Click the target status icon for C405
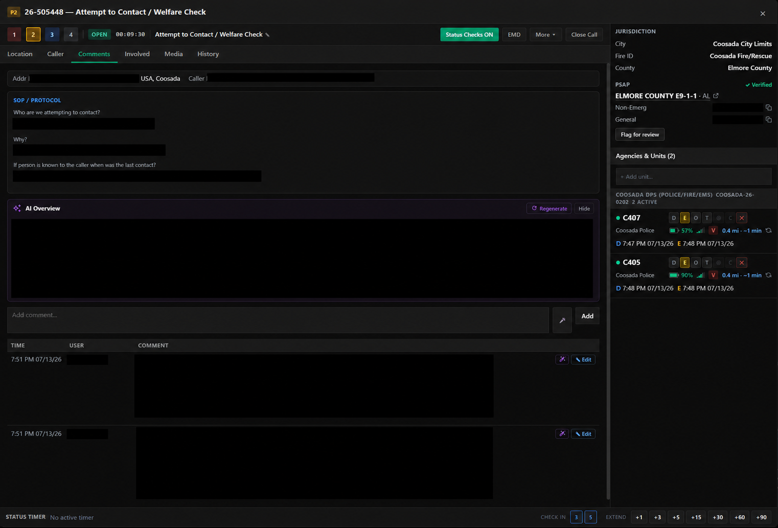 pyautogui.click(x=719, y=263)
